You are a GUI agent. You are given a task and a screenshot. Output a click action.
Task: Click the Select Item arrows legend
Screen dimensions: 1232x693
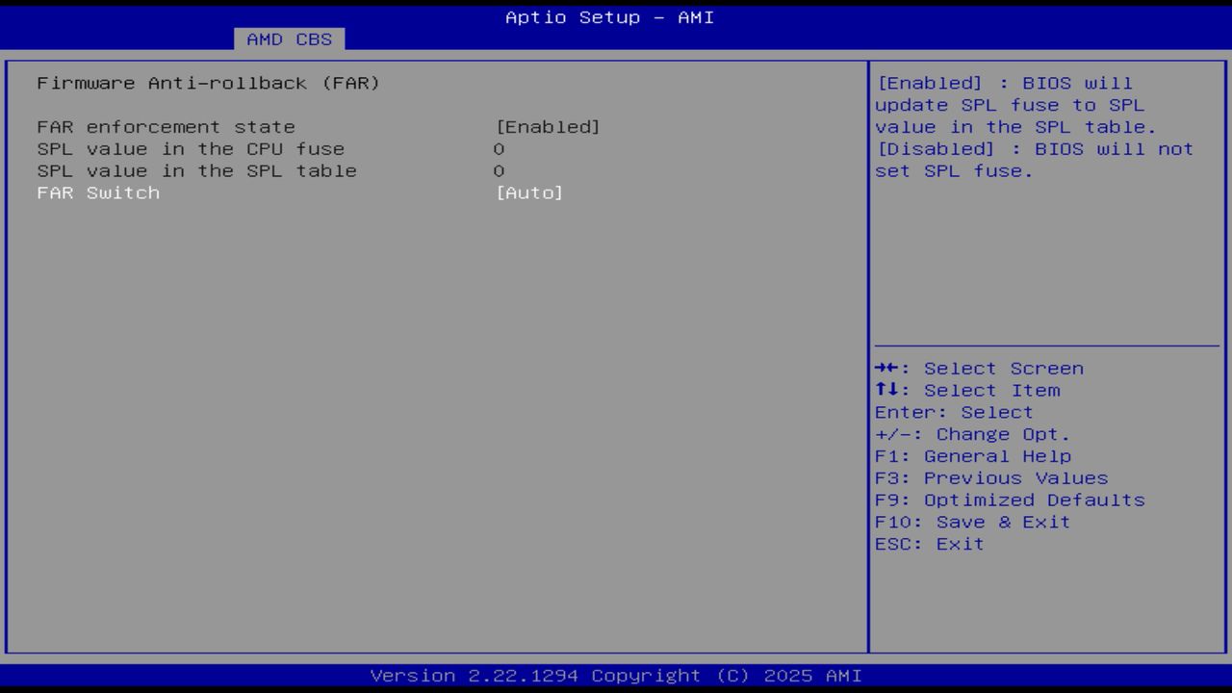[x=967, y=390]
